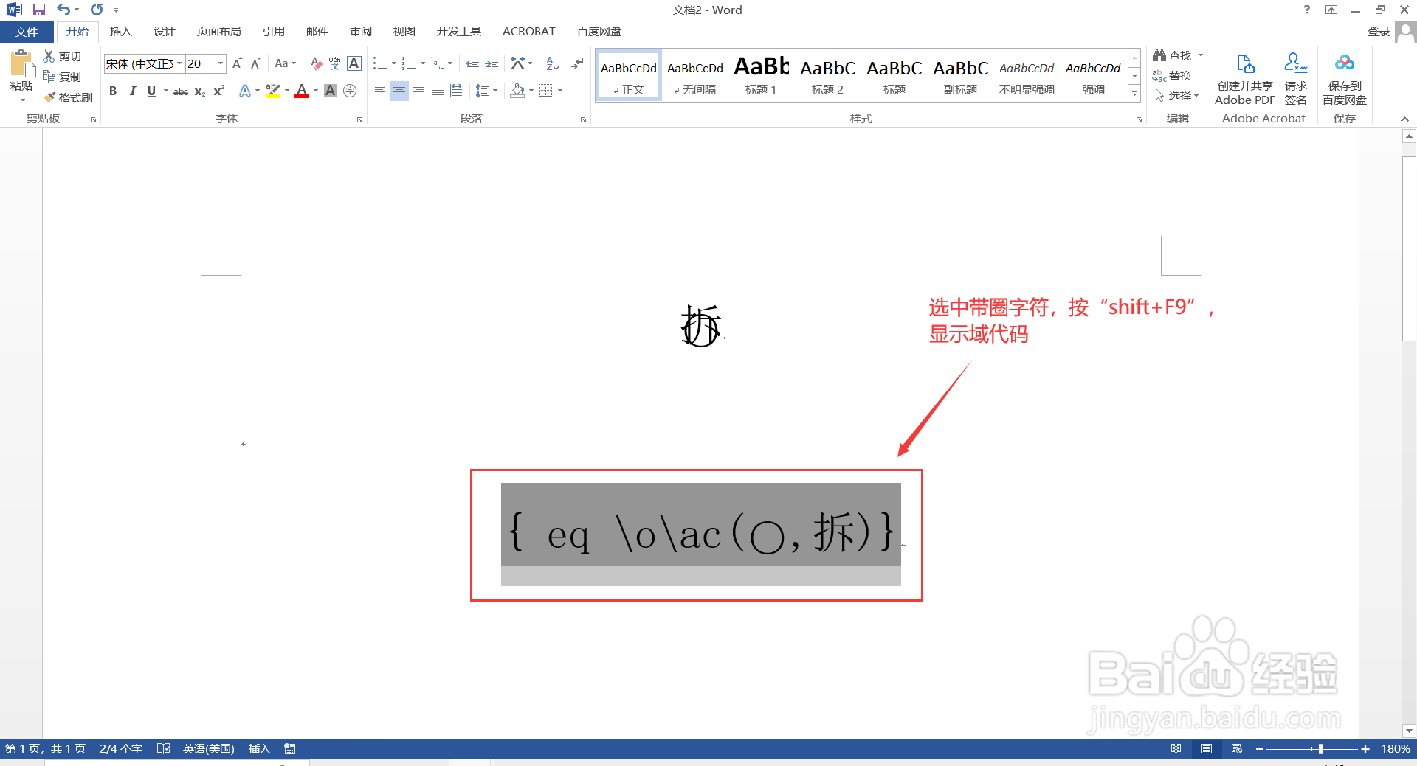The width and height of the screenshot is (1417, 766).
Task: Toggle Bold formatting
Action: pyautogui.click(x=113, y=91)
